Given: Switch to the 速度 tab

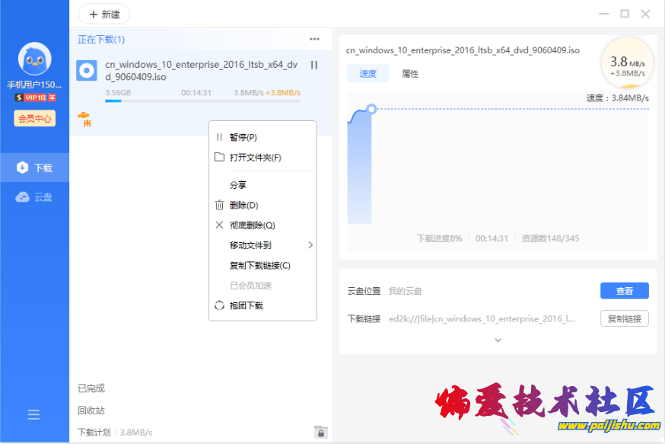Looking at the screenshot, I should point(368,74).
